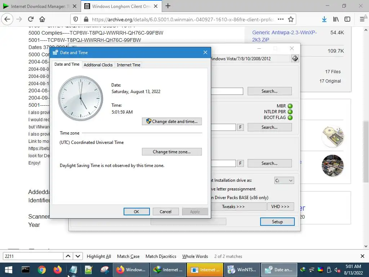Bookmark this page with the star
This screenshot has width=369, height=277.
291,19
